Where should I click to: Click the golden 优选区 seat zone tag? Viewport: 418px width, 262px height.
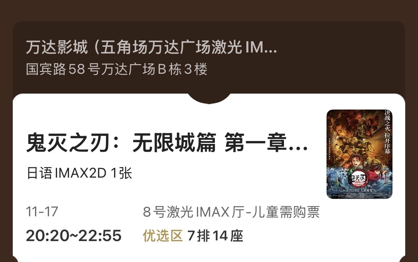163,236
